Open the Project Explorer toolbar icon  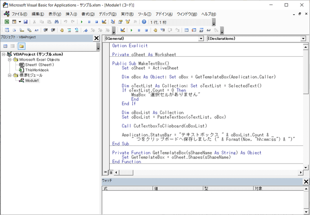pos(113,22)
